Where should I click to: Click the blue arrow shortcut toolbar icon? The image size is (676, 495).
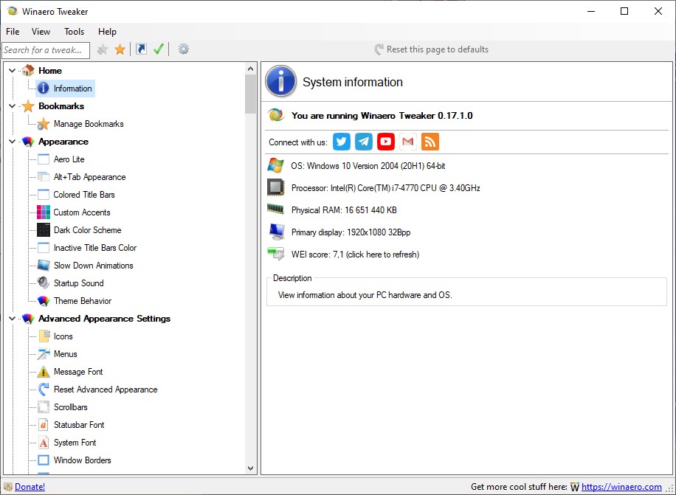tap(141, 49)
